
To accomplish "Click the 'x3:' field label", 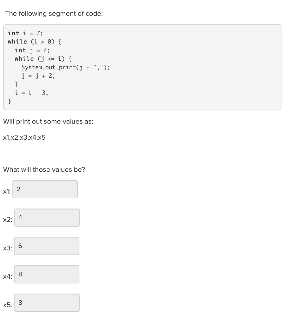I will [7, 249].
